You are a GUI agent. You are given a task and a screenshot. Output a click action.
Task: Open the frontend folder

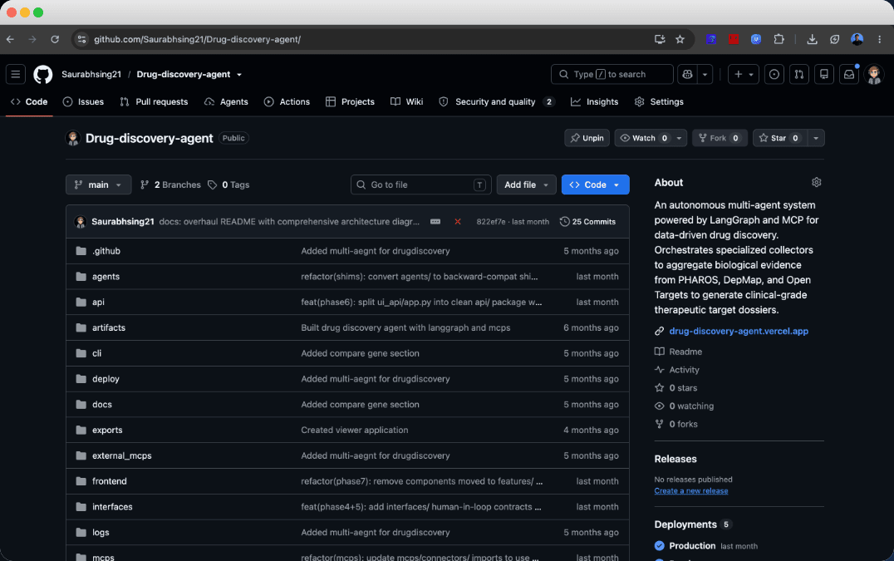[x=110, y=481]
